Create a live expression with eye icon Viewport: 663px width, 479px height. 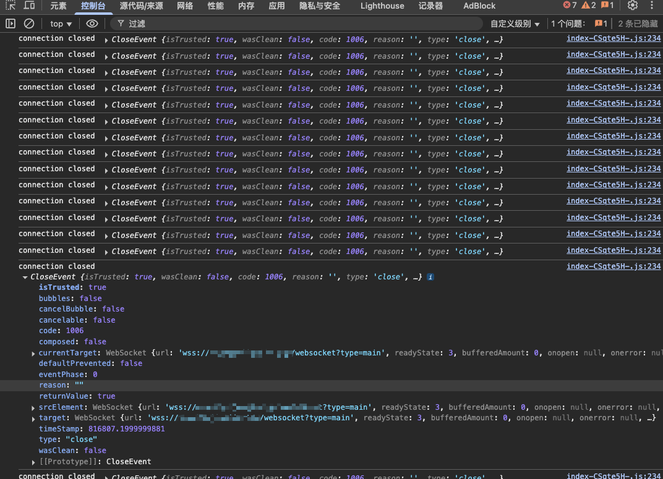(x=92, y=23)
